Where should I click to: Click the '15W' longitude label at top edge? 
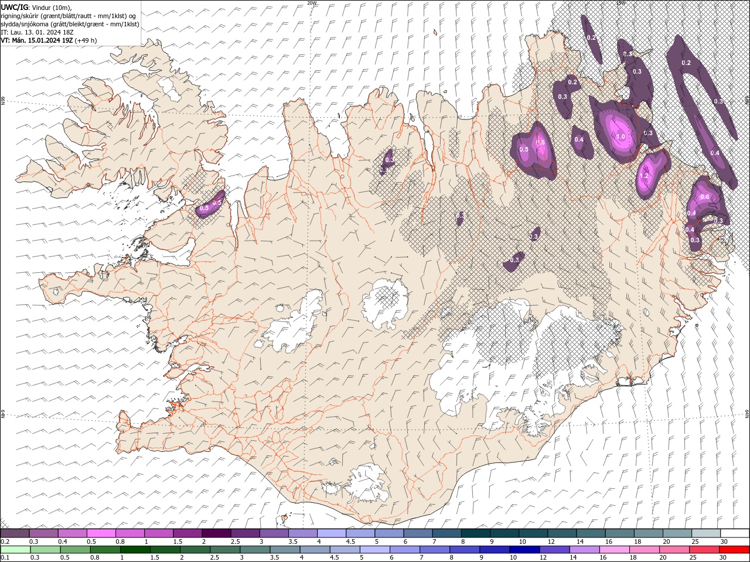point(620,3)
